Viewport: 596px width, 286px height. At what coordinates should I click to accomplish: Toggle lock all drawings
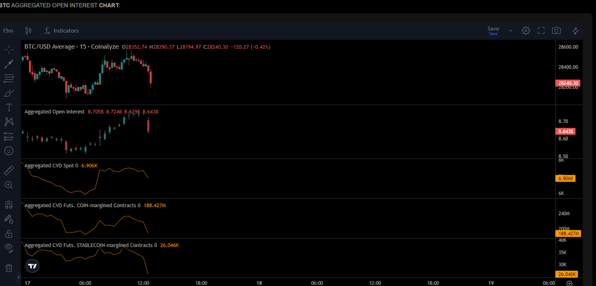point(9,233)
